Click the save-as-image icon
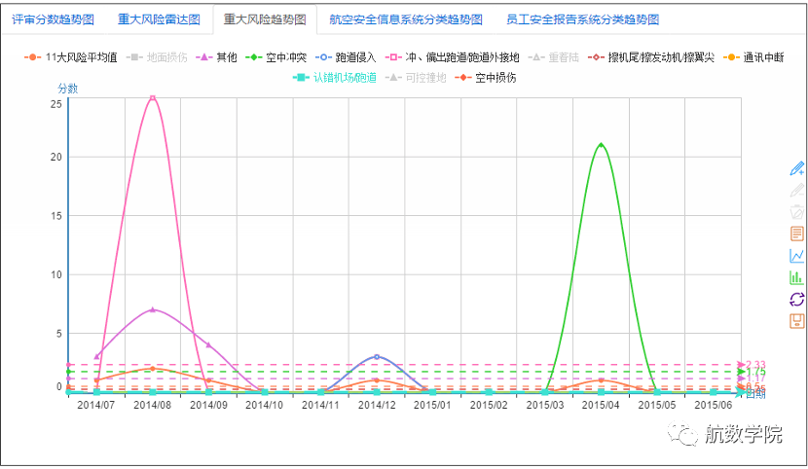 click(x=796, y=321)
